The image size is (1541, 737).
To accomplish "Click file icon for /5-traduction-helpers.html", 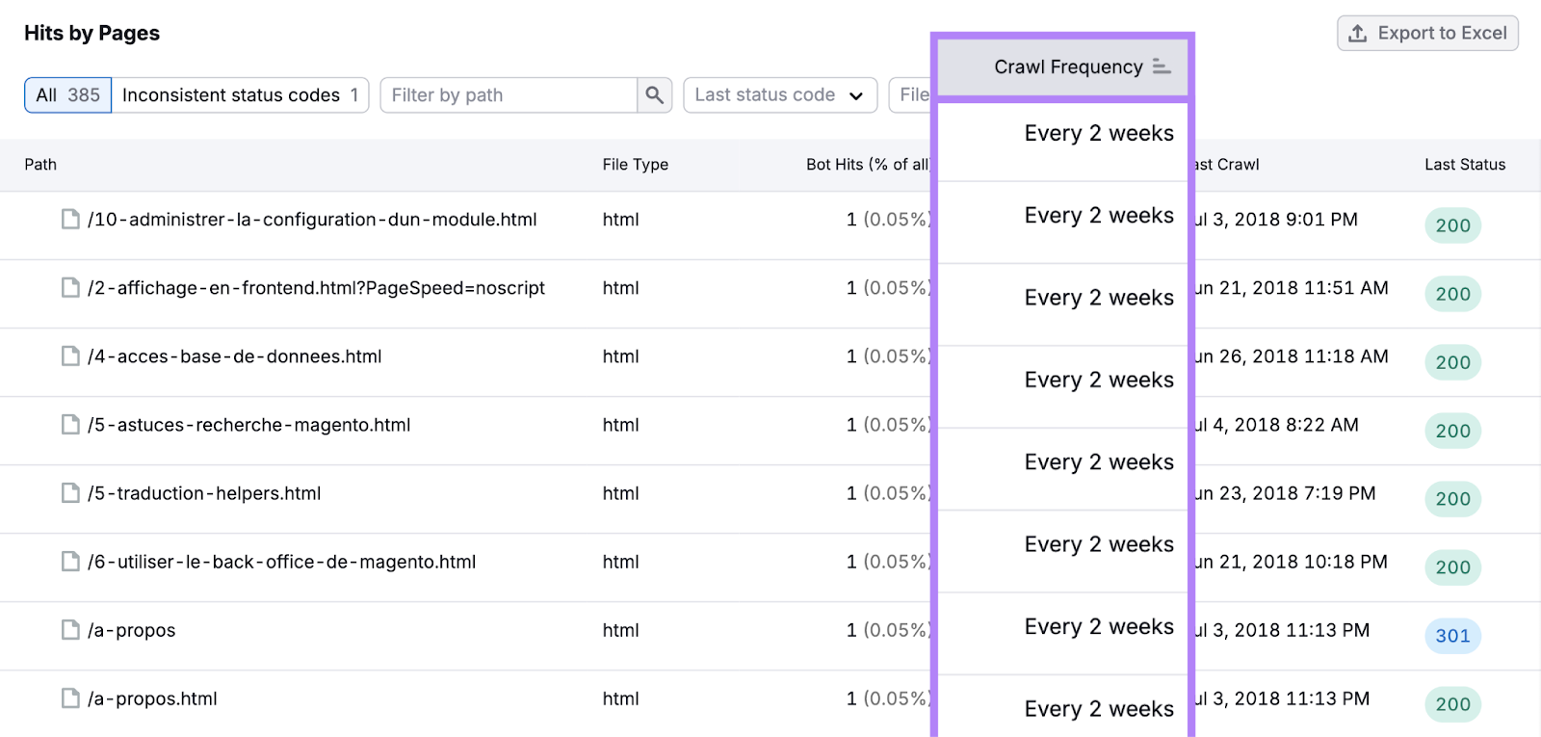I will (x=70, y=493).
